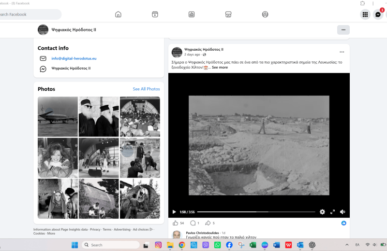Open the bearded priests photo thumbnail
Image resolution: width=387 pixels, height=251 pixels.
click(99, 116)
